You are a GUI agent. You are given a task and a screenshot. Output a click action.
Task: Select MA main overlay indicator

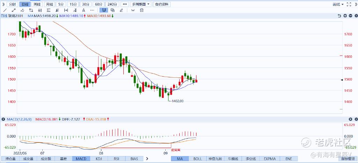point(180,159)
